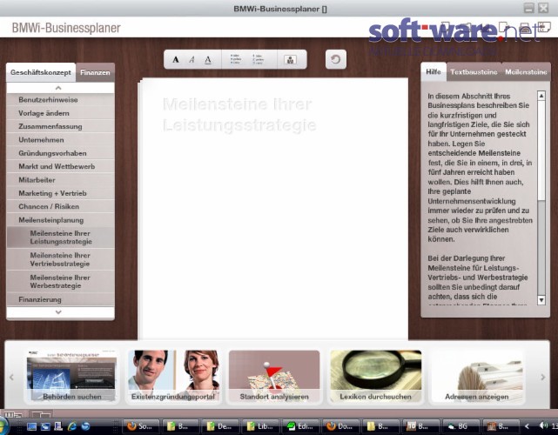Apply underline formatting with the underlined A icon
This screenshot has width=558, height=435.
(208, 60)
